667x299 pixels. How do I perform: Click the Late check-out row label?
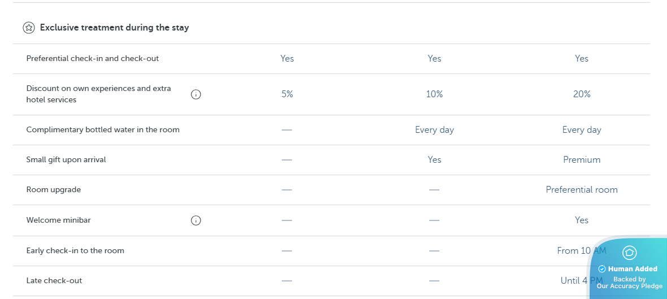pyautogui.click(x=54, y=281)
